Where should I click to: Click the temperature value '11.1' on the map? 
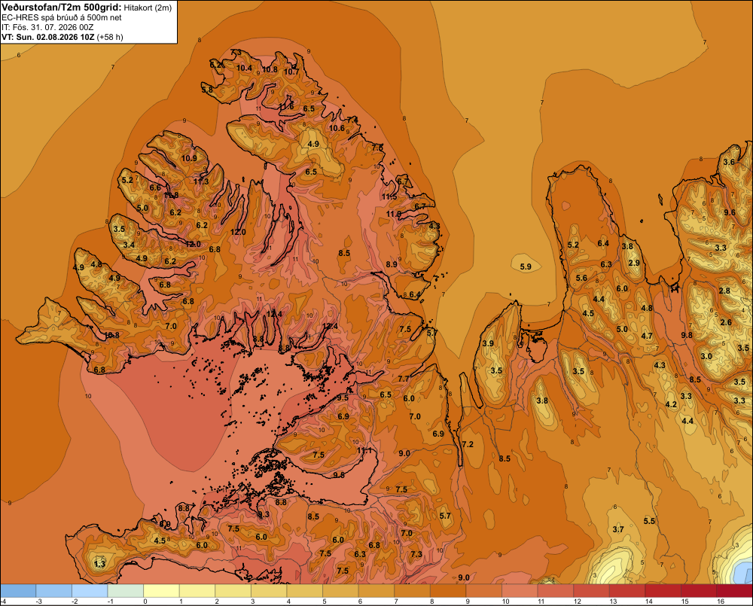pos(365,450)
